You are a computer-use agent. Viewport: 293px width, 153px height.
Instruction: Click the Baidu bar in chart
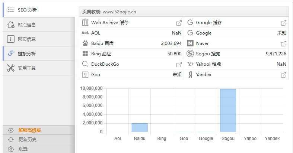point(140,128)
